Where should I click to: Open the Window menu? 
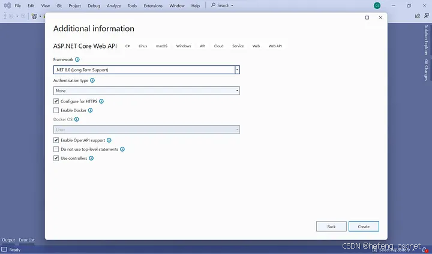pyautogui.click(x=177, y=5)
